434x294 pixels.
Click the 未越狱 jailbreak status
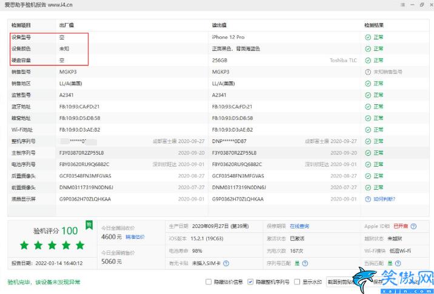tap(395, 239)
